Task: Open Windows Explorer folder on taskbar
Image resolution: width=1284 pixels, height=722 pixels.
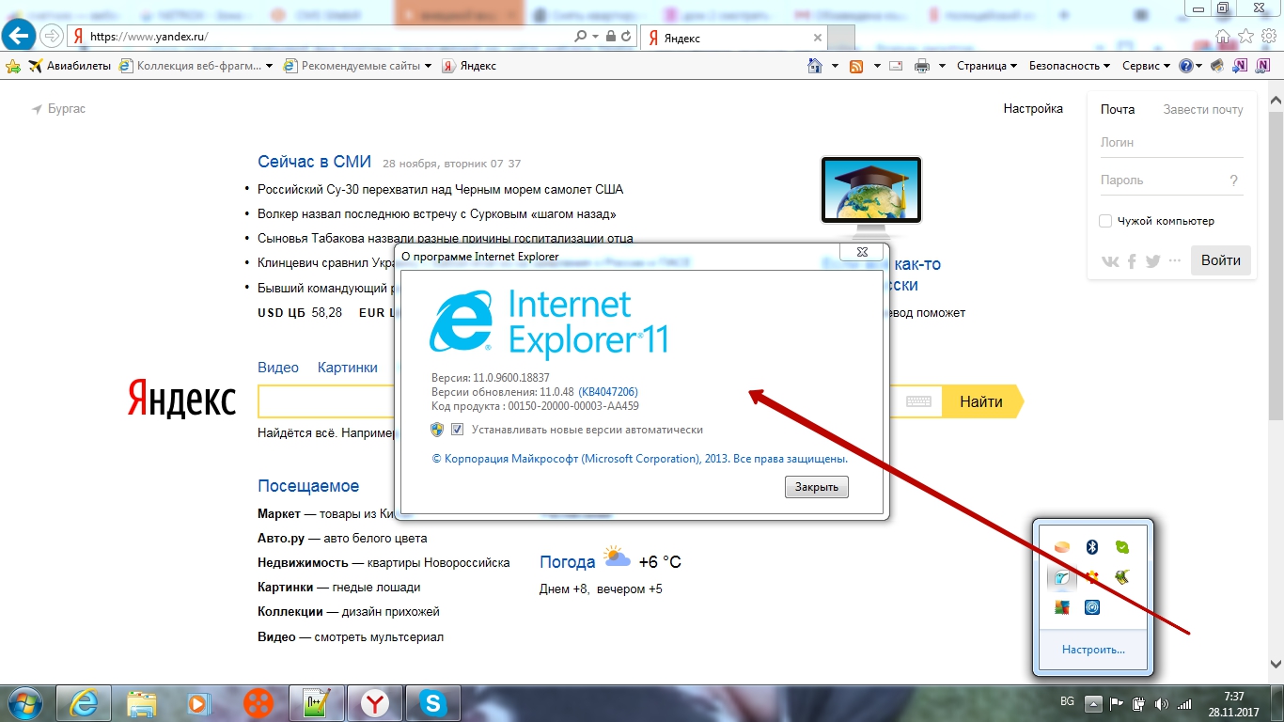Action: coord(142,702)
